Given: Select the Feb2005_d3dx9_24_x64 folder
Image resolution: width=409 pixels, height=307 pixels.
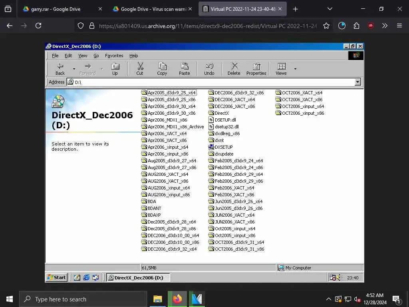Looking at the screenshot, I should click(236, 161).
